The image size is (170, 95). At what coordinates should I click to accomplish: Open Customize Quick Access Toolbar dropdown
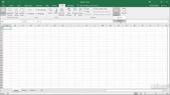pos(20,2)
